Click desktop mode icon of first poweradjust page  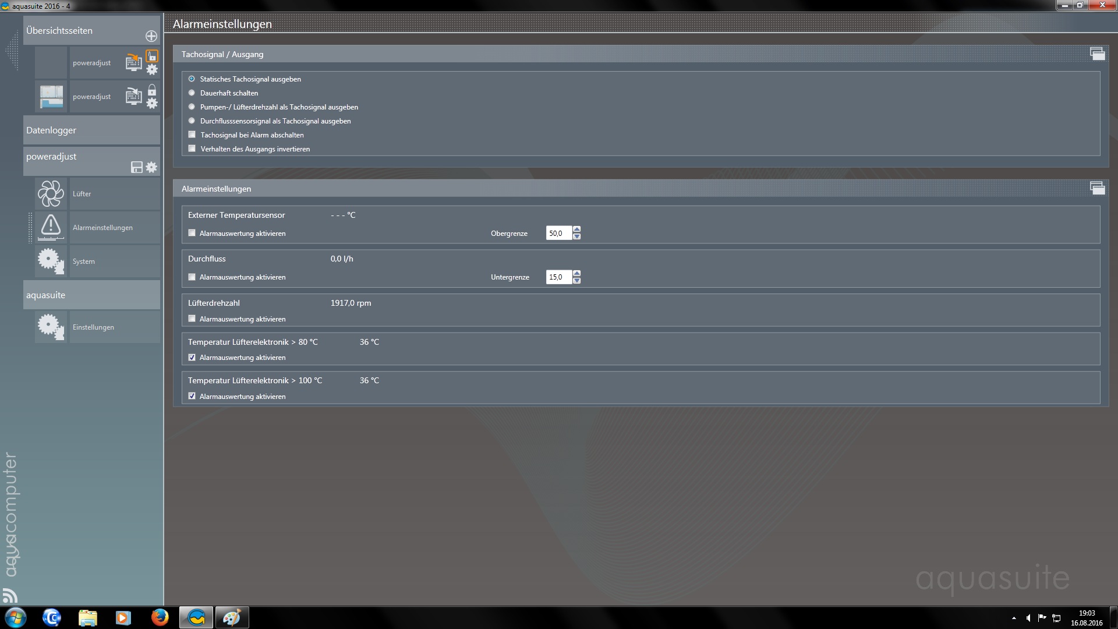(134, 62)
